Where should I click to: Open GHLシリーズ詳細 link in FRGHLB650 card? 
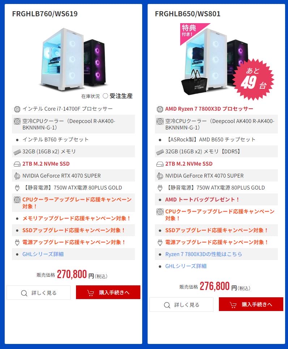(186, 266)
